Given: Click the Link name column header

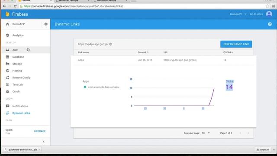Looking at the screenshot, I should [84, 52].
